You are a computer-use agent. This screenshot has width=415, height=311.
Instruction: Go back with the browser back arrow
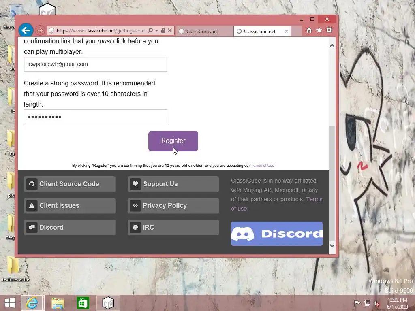click(26, 30)
